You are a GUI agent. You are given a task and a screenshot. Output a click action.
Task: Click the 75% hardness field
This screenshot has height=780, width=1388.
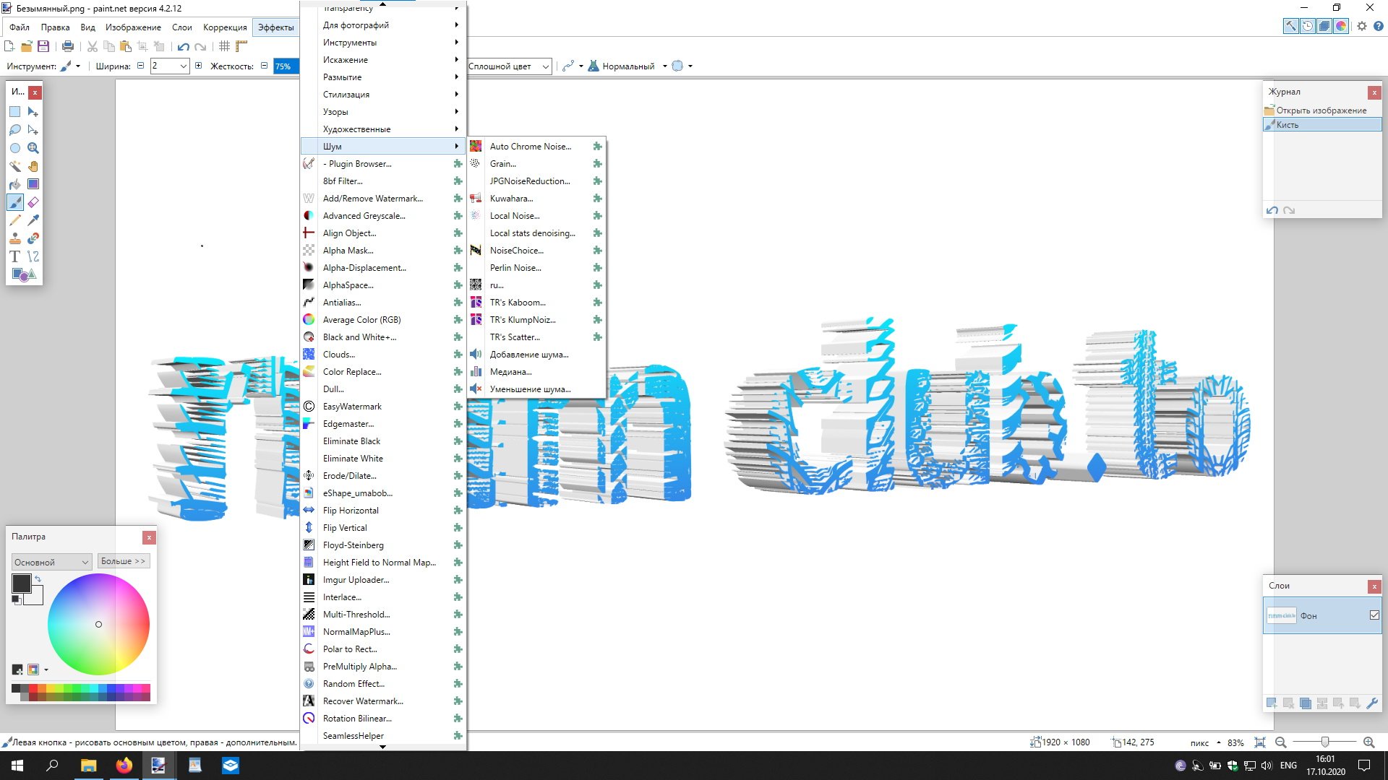(286, 66)
